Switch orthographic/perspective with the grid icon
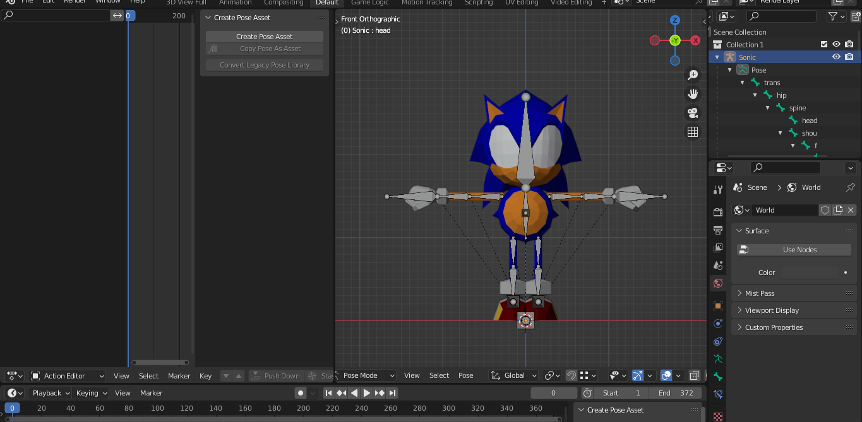 (x=693, y=132)
